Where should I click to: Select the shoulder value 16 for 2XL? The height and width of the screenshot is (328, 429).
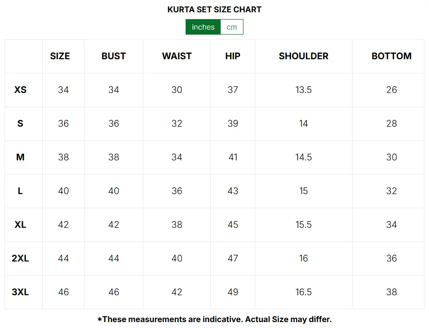point(303,258)
